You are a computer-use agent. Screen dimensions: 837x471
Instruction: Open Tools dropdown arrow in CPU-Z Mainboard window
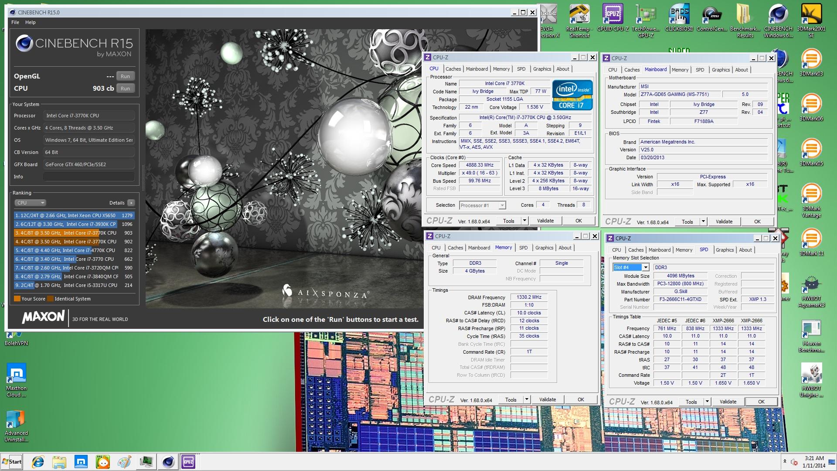(x=703, y=222)
